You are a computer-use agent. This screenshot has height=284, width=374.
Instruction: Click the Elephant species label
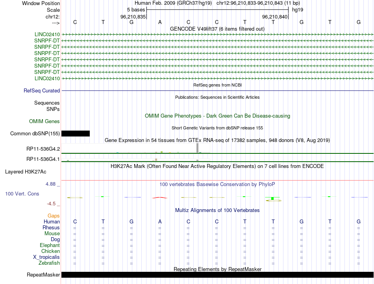pos(50,245)
